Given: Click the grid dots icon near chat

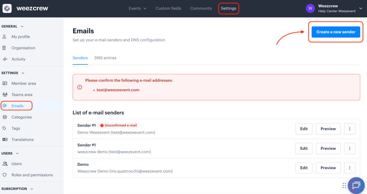Looking at the screenshot, I should (344, 185).
